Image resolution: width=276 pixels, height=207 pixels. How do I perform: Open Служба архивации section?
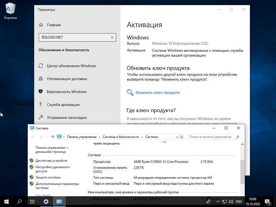pos(63,105)
